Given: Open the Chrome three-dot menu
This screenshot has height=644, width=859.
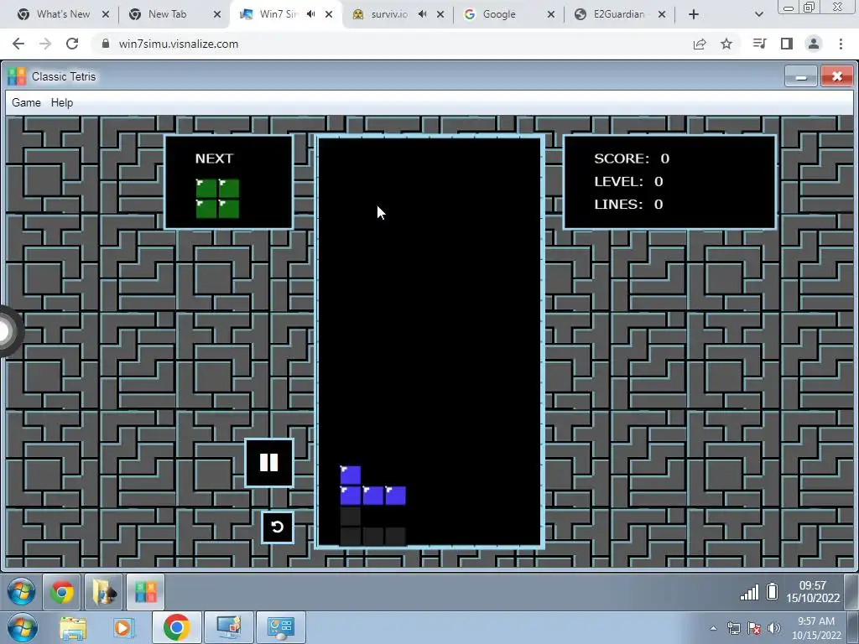Looking at the screenshot, I should [841, 44].
